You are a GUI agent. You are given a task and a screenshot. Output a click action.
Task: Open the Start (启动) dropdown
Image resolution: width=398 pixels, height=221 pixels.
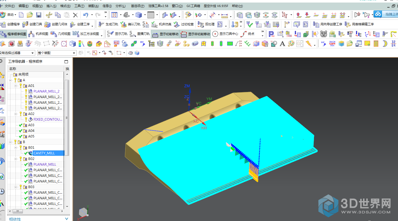click(8, 15)
